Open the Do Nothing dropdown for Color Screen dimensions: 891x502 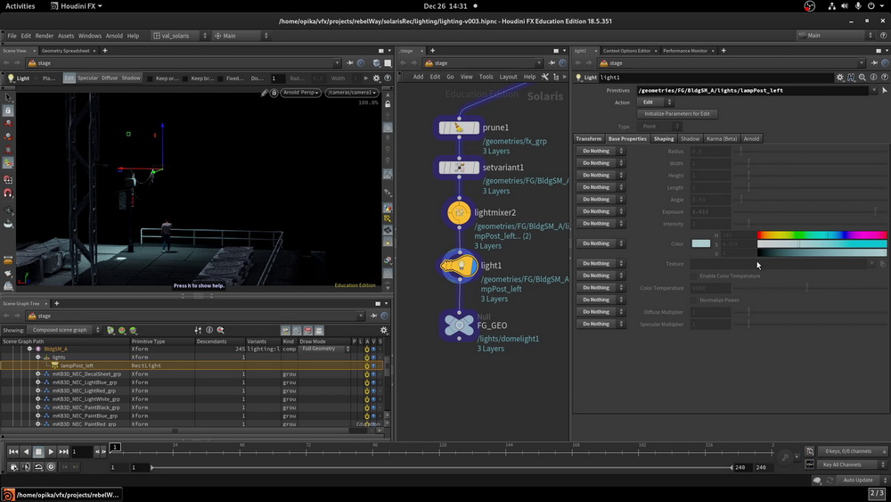tap(601, 243)
